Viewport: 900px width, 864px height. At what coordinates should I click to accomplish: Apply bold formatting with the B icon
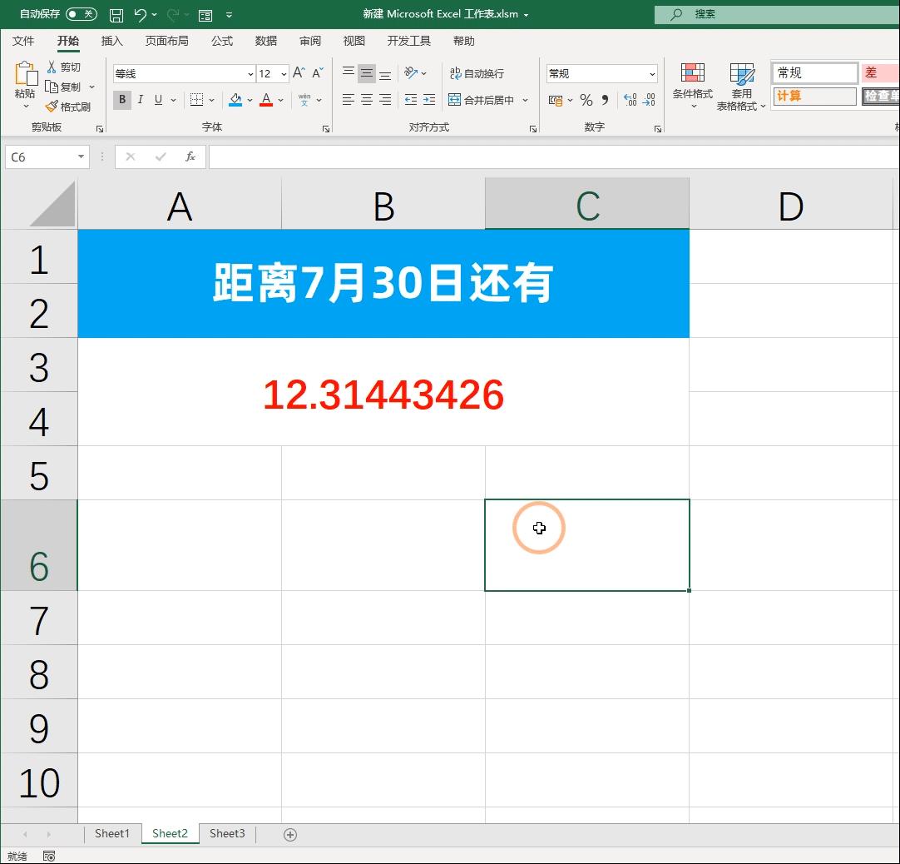(121, 99)
